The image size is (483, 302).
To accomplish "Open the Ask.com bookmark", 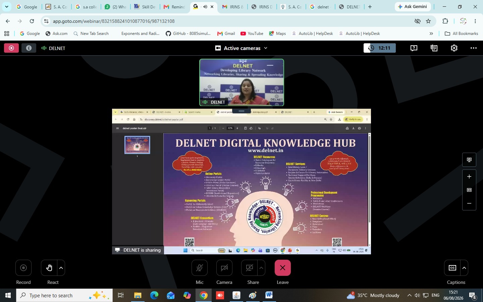I will [56, 34].
